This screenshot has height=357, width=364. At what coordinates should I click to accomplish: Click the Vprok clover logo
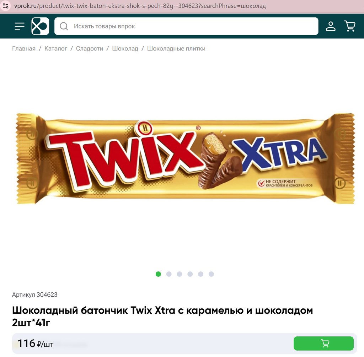click(40, 26)
